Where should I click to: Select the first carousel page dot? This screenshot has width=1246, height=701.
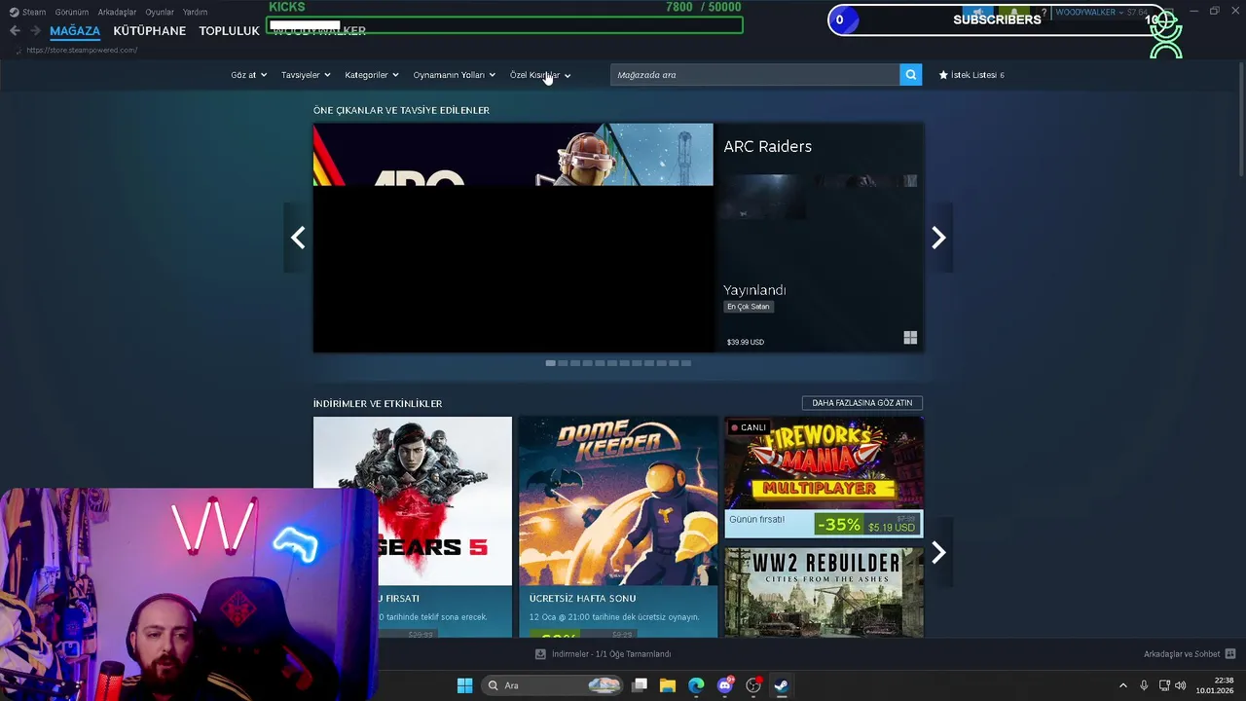click(551, 363)
